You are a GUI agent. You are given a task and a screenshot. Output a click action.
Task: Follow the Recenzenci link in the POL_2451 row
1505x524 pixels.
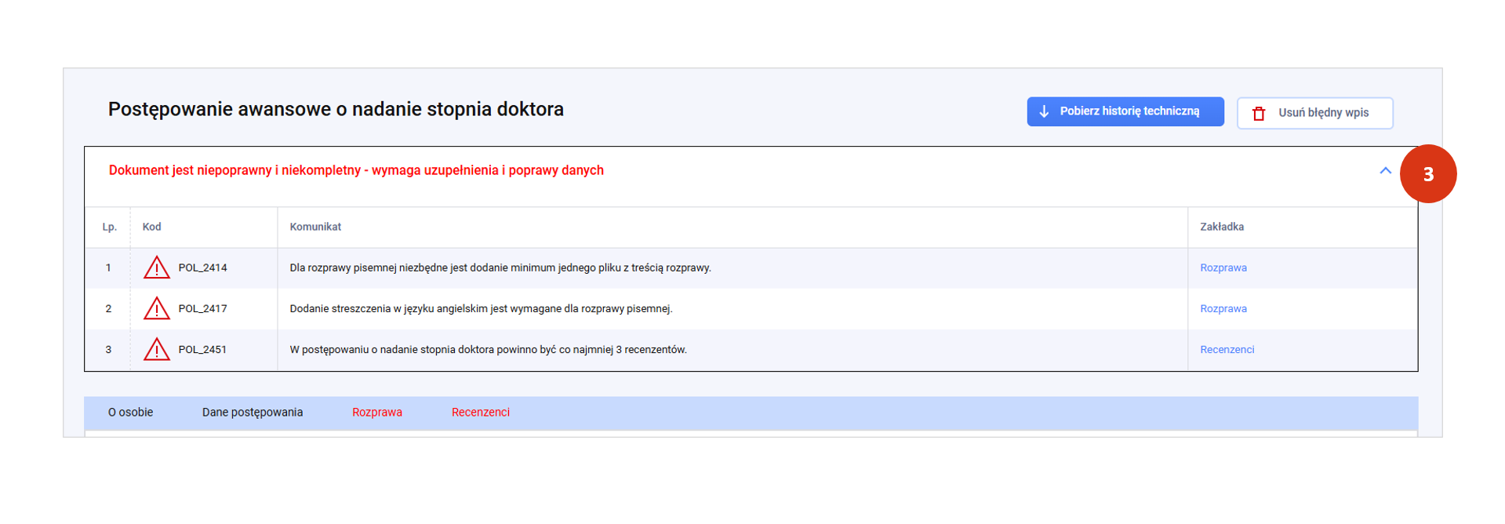pyautogui.click(x=1227, y=350)
